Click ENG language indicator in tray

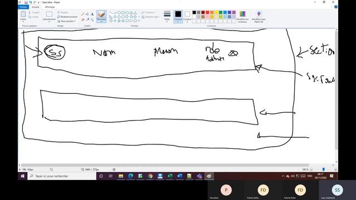[310, 176]
